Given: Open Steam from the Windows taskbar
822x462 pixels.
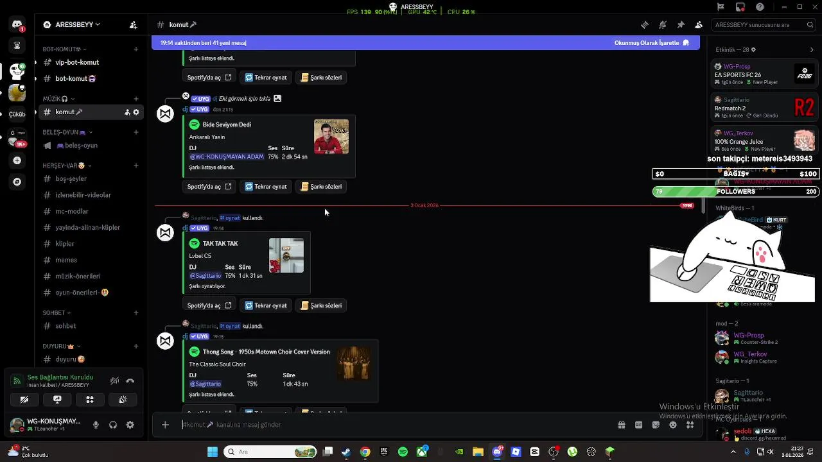Looking at the screenshot, I should 346,452.
